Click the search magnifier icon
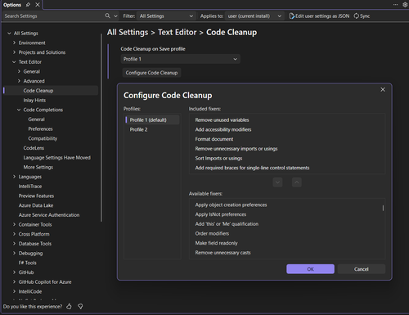409x315 pixels. coord(108,16)
